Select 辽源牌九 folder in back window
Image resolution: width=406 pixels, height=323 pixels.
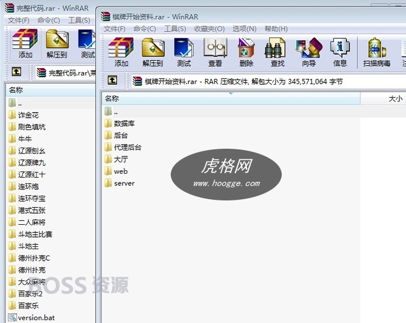click(x=27, y=163)
